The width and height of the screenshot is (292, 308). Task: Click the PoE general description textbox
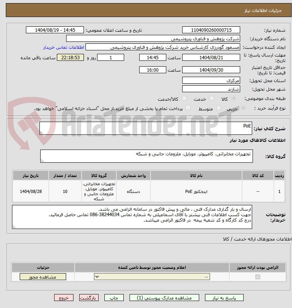point(146,128)
